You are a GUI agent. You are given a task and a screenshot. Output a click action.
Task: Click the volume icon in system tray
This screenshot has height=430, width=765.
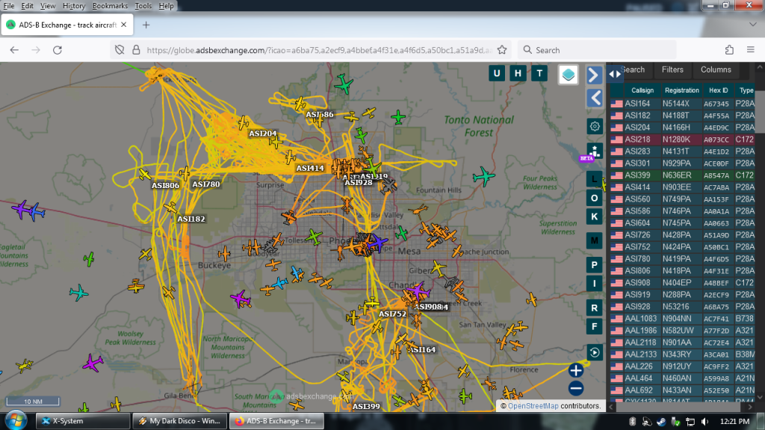(x=704, y=421)
